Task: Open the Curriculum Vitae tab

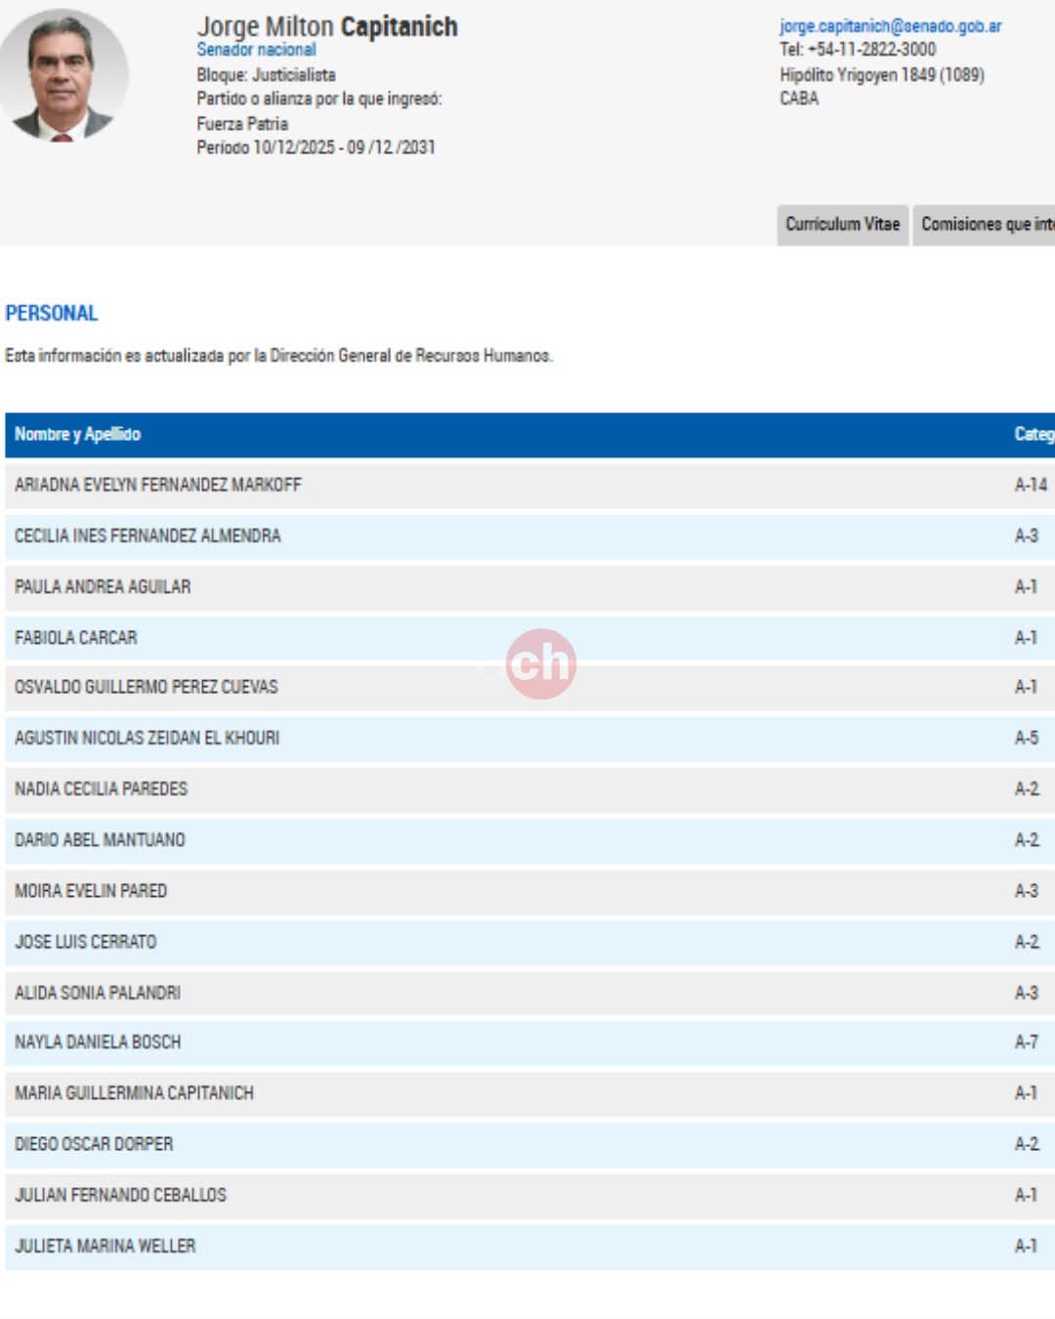Action: coord(842,225)
